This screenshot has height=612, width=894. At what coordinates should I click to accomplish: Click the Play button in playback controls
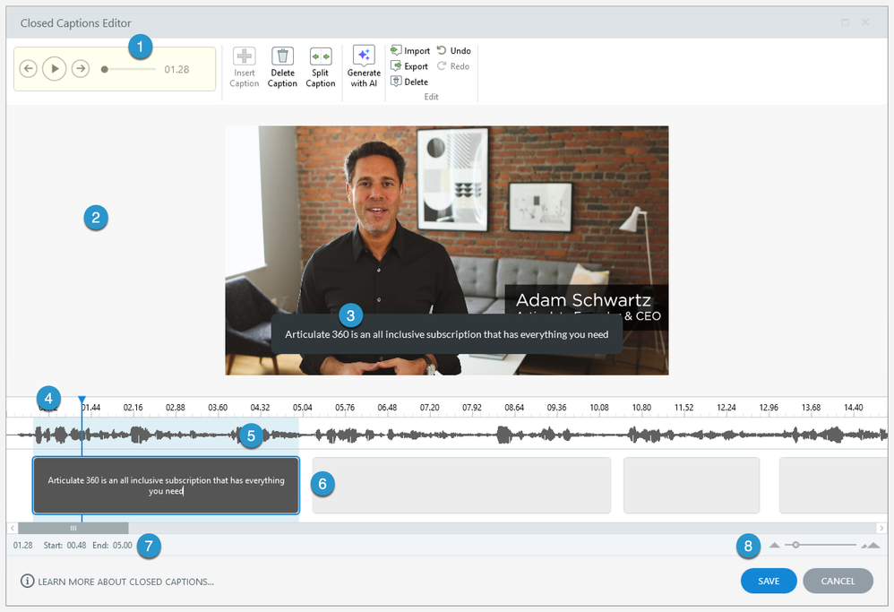pyautogui.click(x=54, y=69)
